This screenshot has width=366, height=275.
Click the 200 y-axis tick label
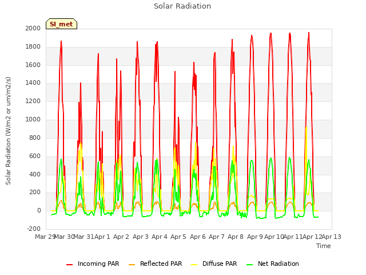(35, 192)
